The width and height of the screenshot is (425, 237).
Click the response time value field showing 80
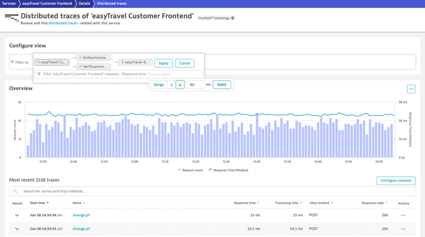195,85
